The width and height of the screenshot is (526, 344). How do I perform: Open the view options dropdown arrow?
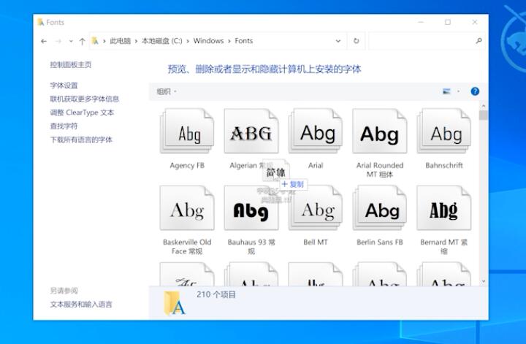[458, 91]
